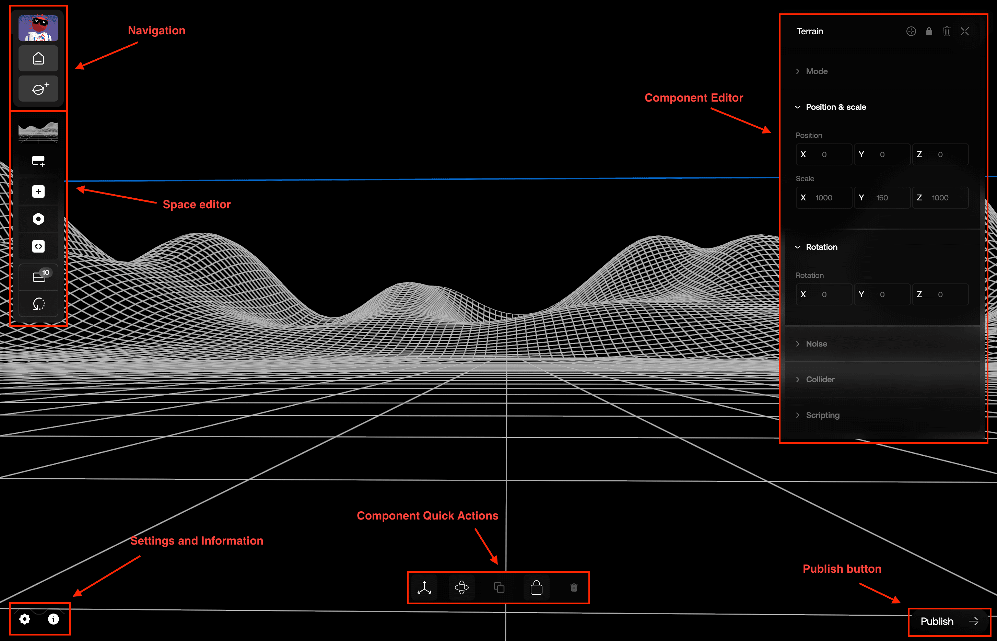Toggle lock in component quick actions
Viewport: 997px width, 641px height.
tap(536, 588)
